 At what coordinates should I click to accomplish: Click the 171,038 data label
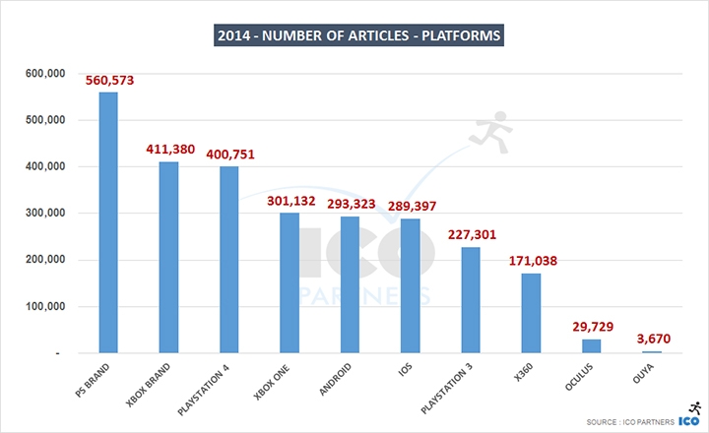531,262
